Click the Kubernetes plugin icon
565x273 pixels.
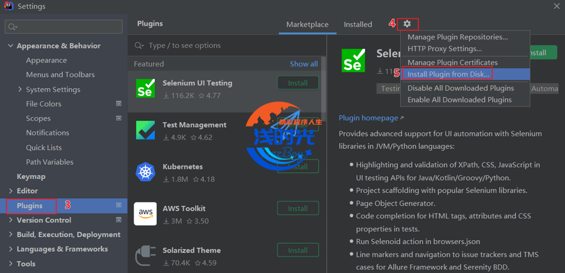tap(145, 172)
